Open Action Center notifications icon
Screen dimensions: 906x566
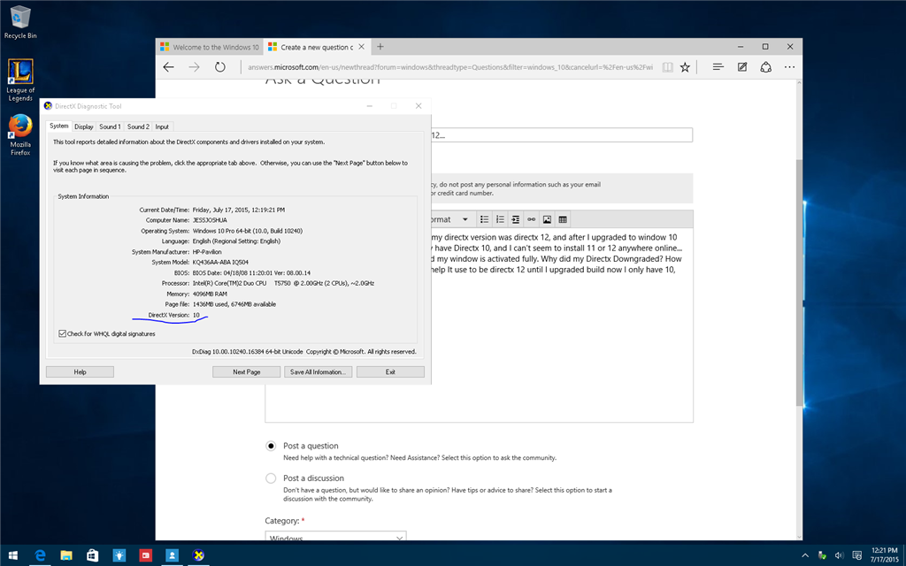point(855,555)
